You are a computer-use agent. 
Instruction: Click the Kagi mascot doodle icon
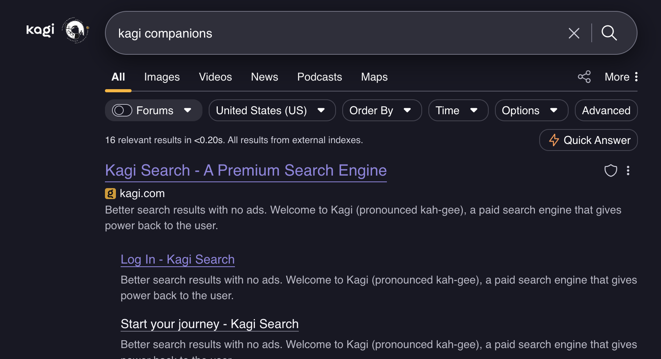click(76, 30)
